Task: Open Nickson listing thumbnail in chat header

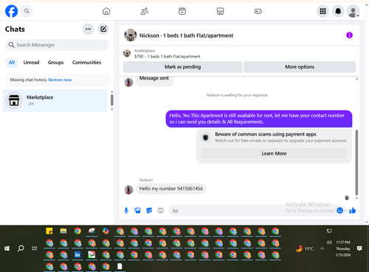Action: click(x=131, y=35)
